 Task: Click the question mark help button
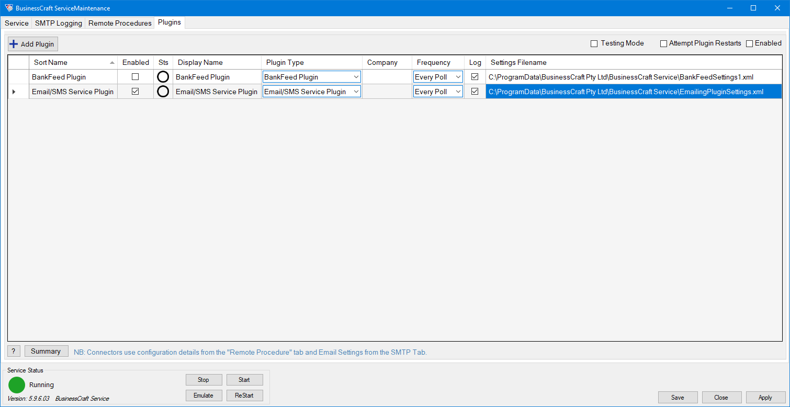point(14,351)
